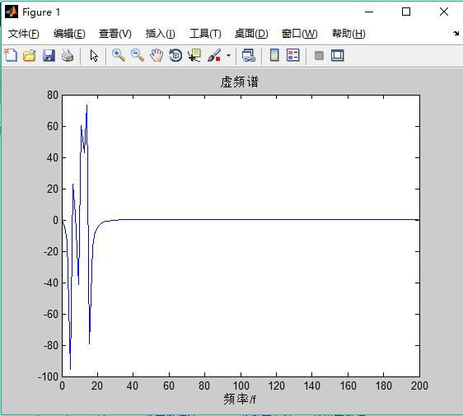Click the deepest blue trough near -95
This screenshot has height=416, width=463.
[x=70, y=368]
